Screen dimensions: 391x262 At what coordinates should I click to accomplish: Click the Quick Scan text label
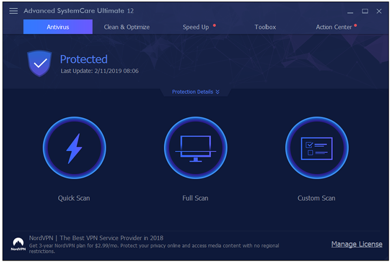(x=74, y=198)
